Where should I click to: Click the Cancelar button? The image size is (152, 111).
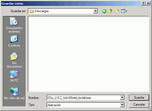(x=139, y=105)
